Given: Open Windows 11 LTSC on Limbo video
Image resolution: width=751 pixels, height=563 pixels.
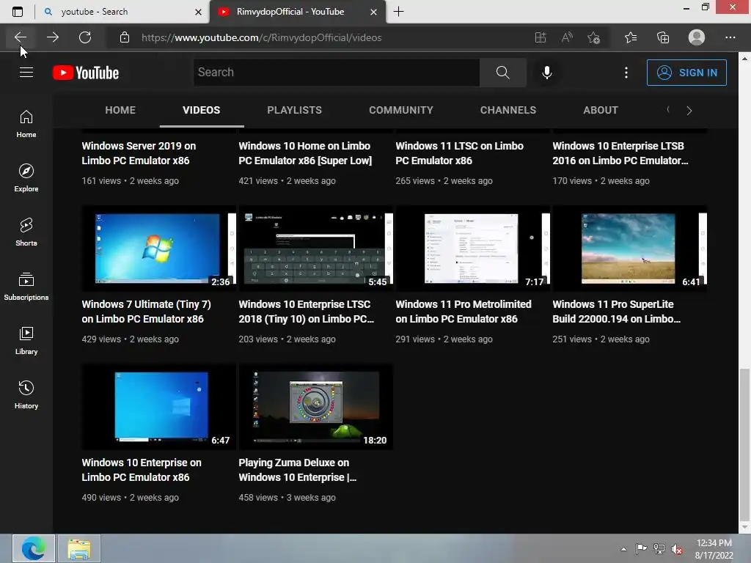Looking at the screenshot, I should pyautogui.click(x=459, y=153).
